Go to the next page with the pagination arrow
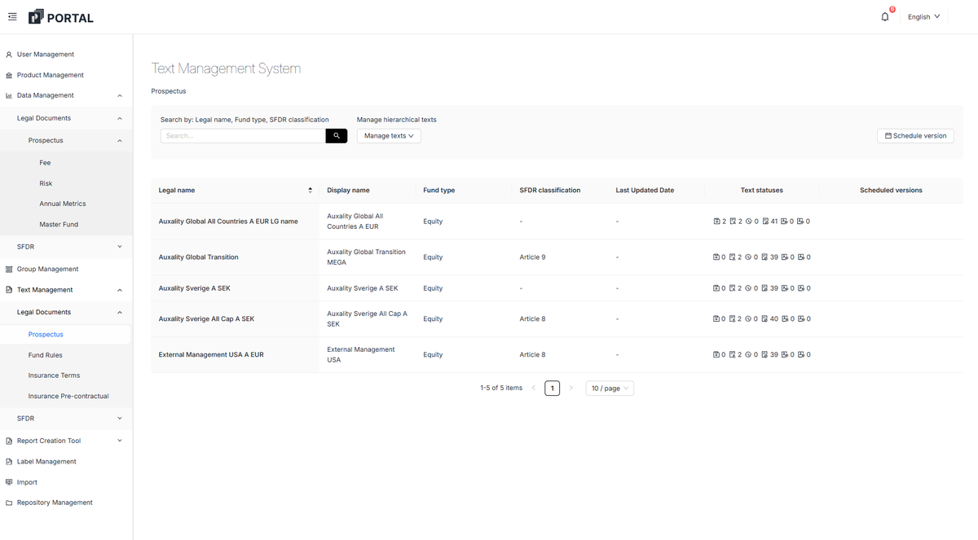Image resolution: width=978 pixels, height=540 pixels. tap(571, 389)
